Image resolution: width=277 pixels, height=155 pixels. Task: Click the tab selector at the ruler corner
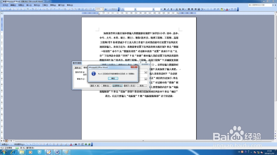2,13
